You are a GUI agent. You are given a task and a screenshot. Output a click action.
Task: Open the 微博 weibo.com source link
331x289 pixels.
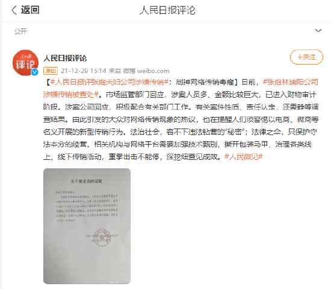pos(146,71)
